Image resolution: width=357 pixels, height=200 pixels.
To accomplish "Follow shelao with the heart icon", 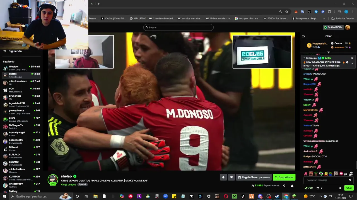I will [x=231, y=177].
